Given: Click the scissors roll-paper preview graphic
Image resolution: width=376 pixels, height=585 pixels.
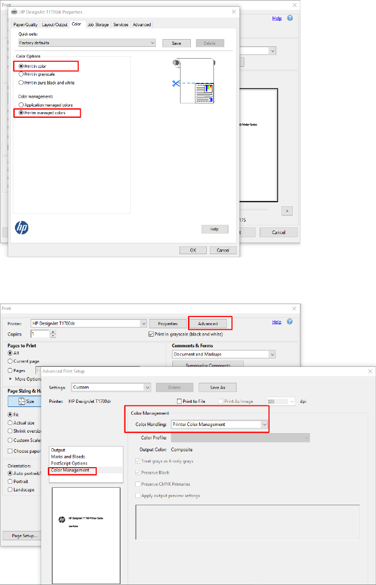Looking at the screenshot, I should tap(193, 80).
